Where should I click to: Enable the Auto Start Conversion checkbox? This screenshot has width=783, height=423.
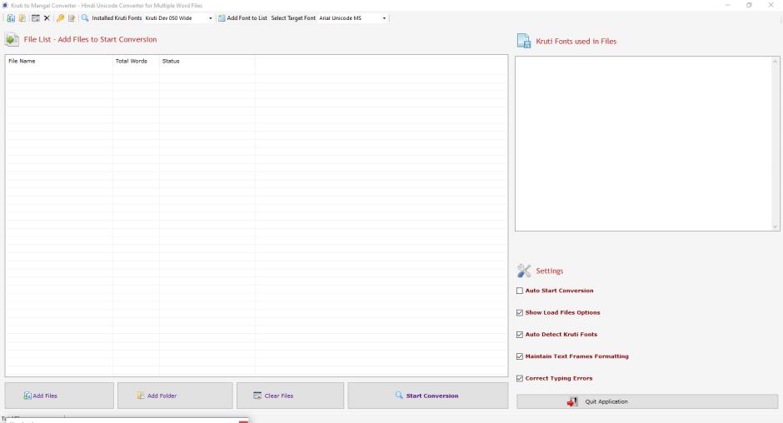(520, 291)
